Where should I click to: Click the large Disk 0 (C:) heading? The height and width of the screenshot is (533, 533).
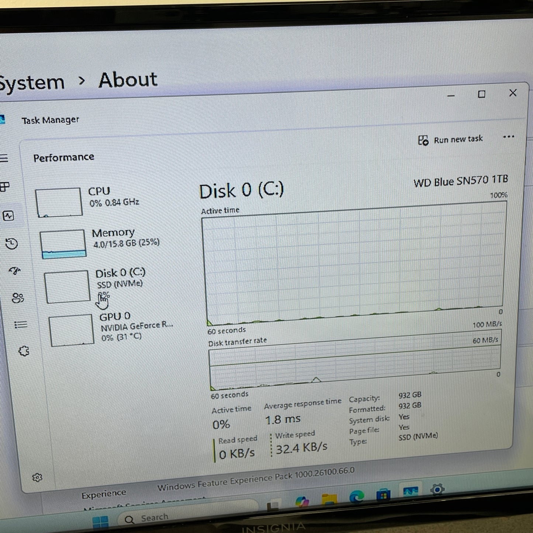(x=242, y=190)
